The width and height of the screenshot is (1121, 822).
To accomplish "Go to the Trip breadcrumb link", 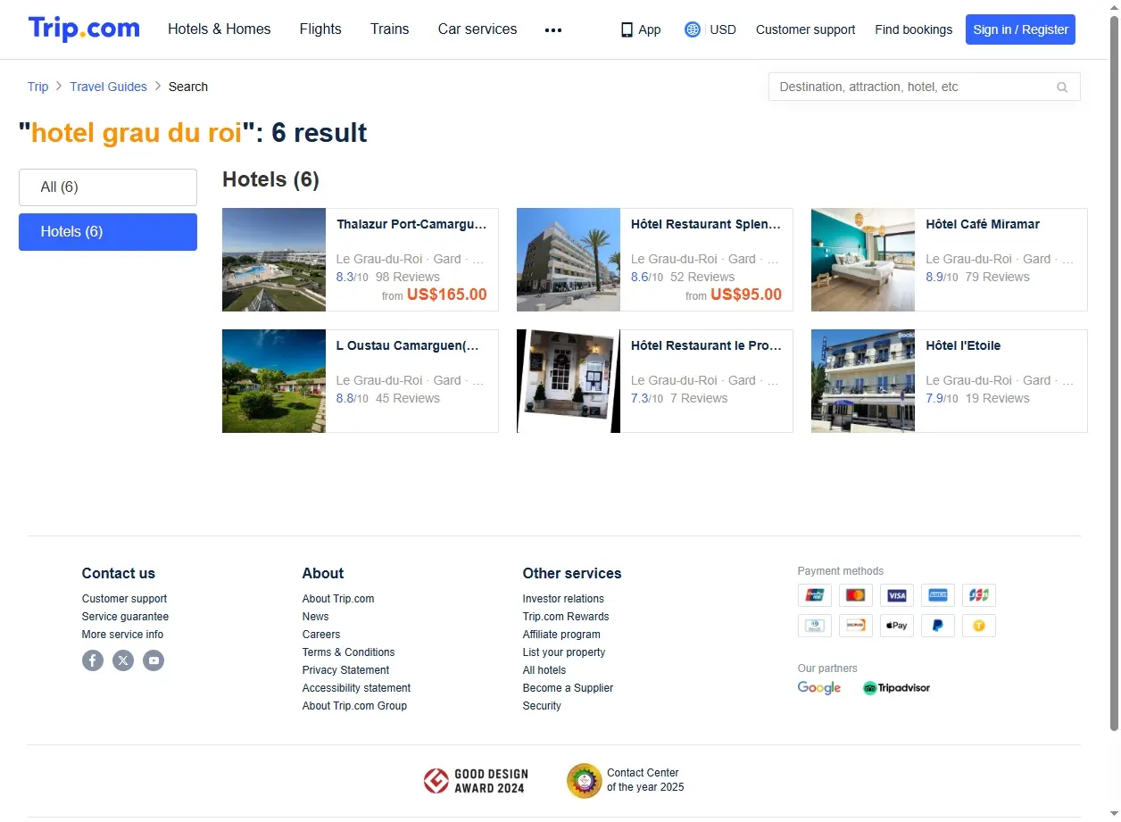I will click(37, 87).
